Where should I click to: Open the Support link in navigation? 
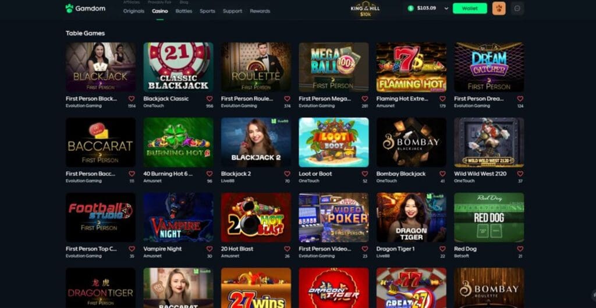click(233, 11)
